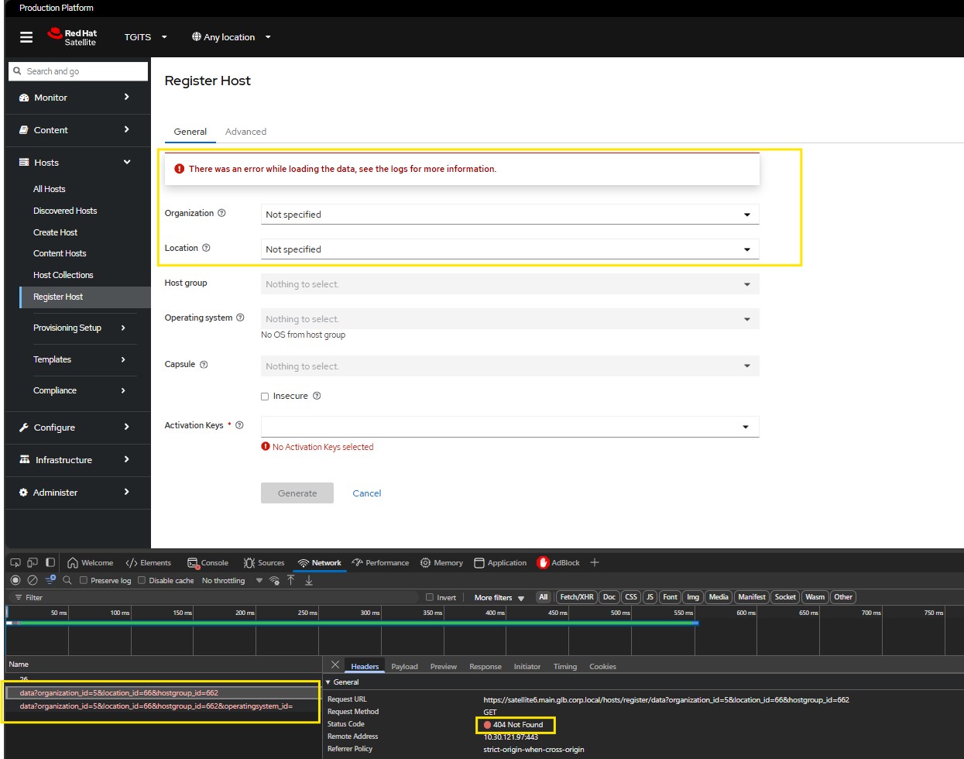Viewport: 964px width, 759px height.
Task: Expand the Activation Keys dropdown
Action: click(x=509, y=427)
